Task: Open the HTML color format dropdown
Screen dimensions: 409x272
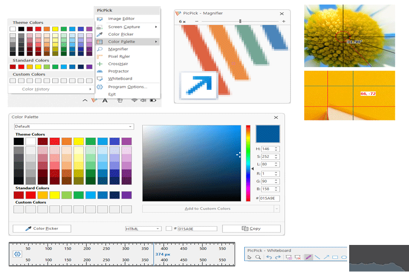Action: point(143,229)
